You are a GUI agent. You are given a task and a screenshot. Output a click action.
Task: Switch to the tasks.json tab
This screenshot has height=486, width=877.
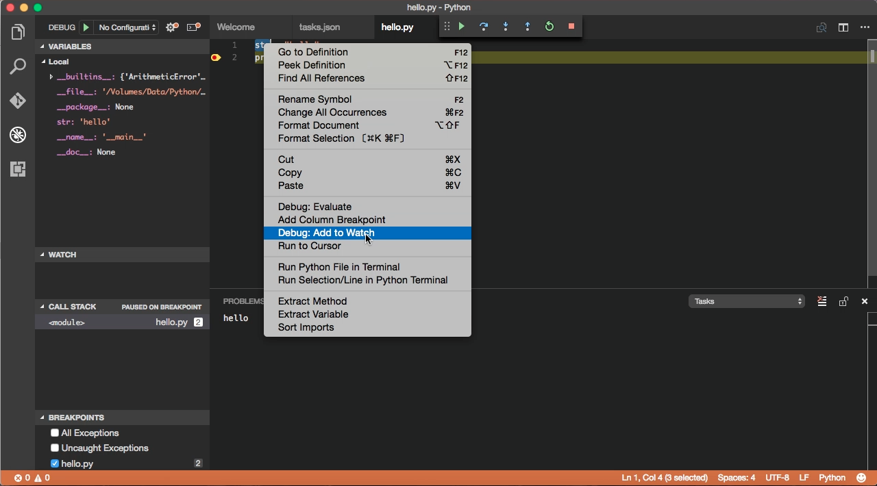click(x=319, y=27)
